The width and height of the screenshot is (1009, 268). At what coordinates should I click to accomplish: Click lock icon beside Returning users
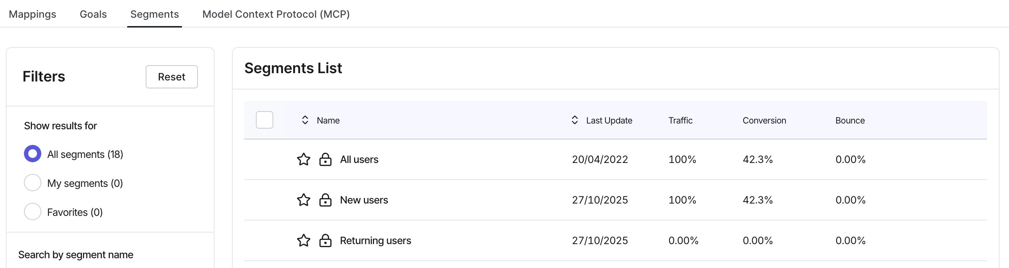click(325, 240)
